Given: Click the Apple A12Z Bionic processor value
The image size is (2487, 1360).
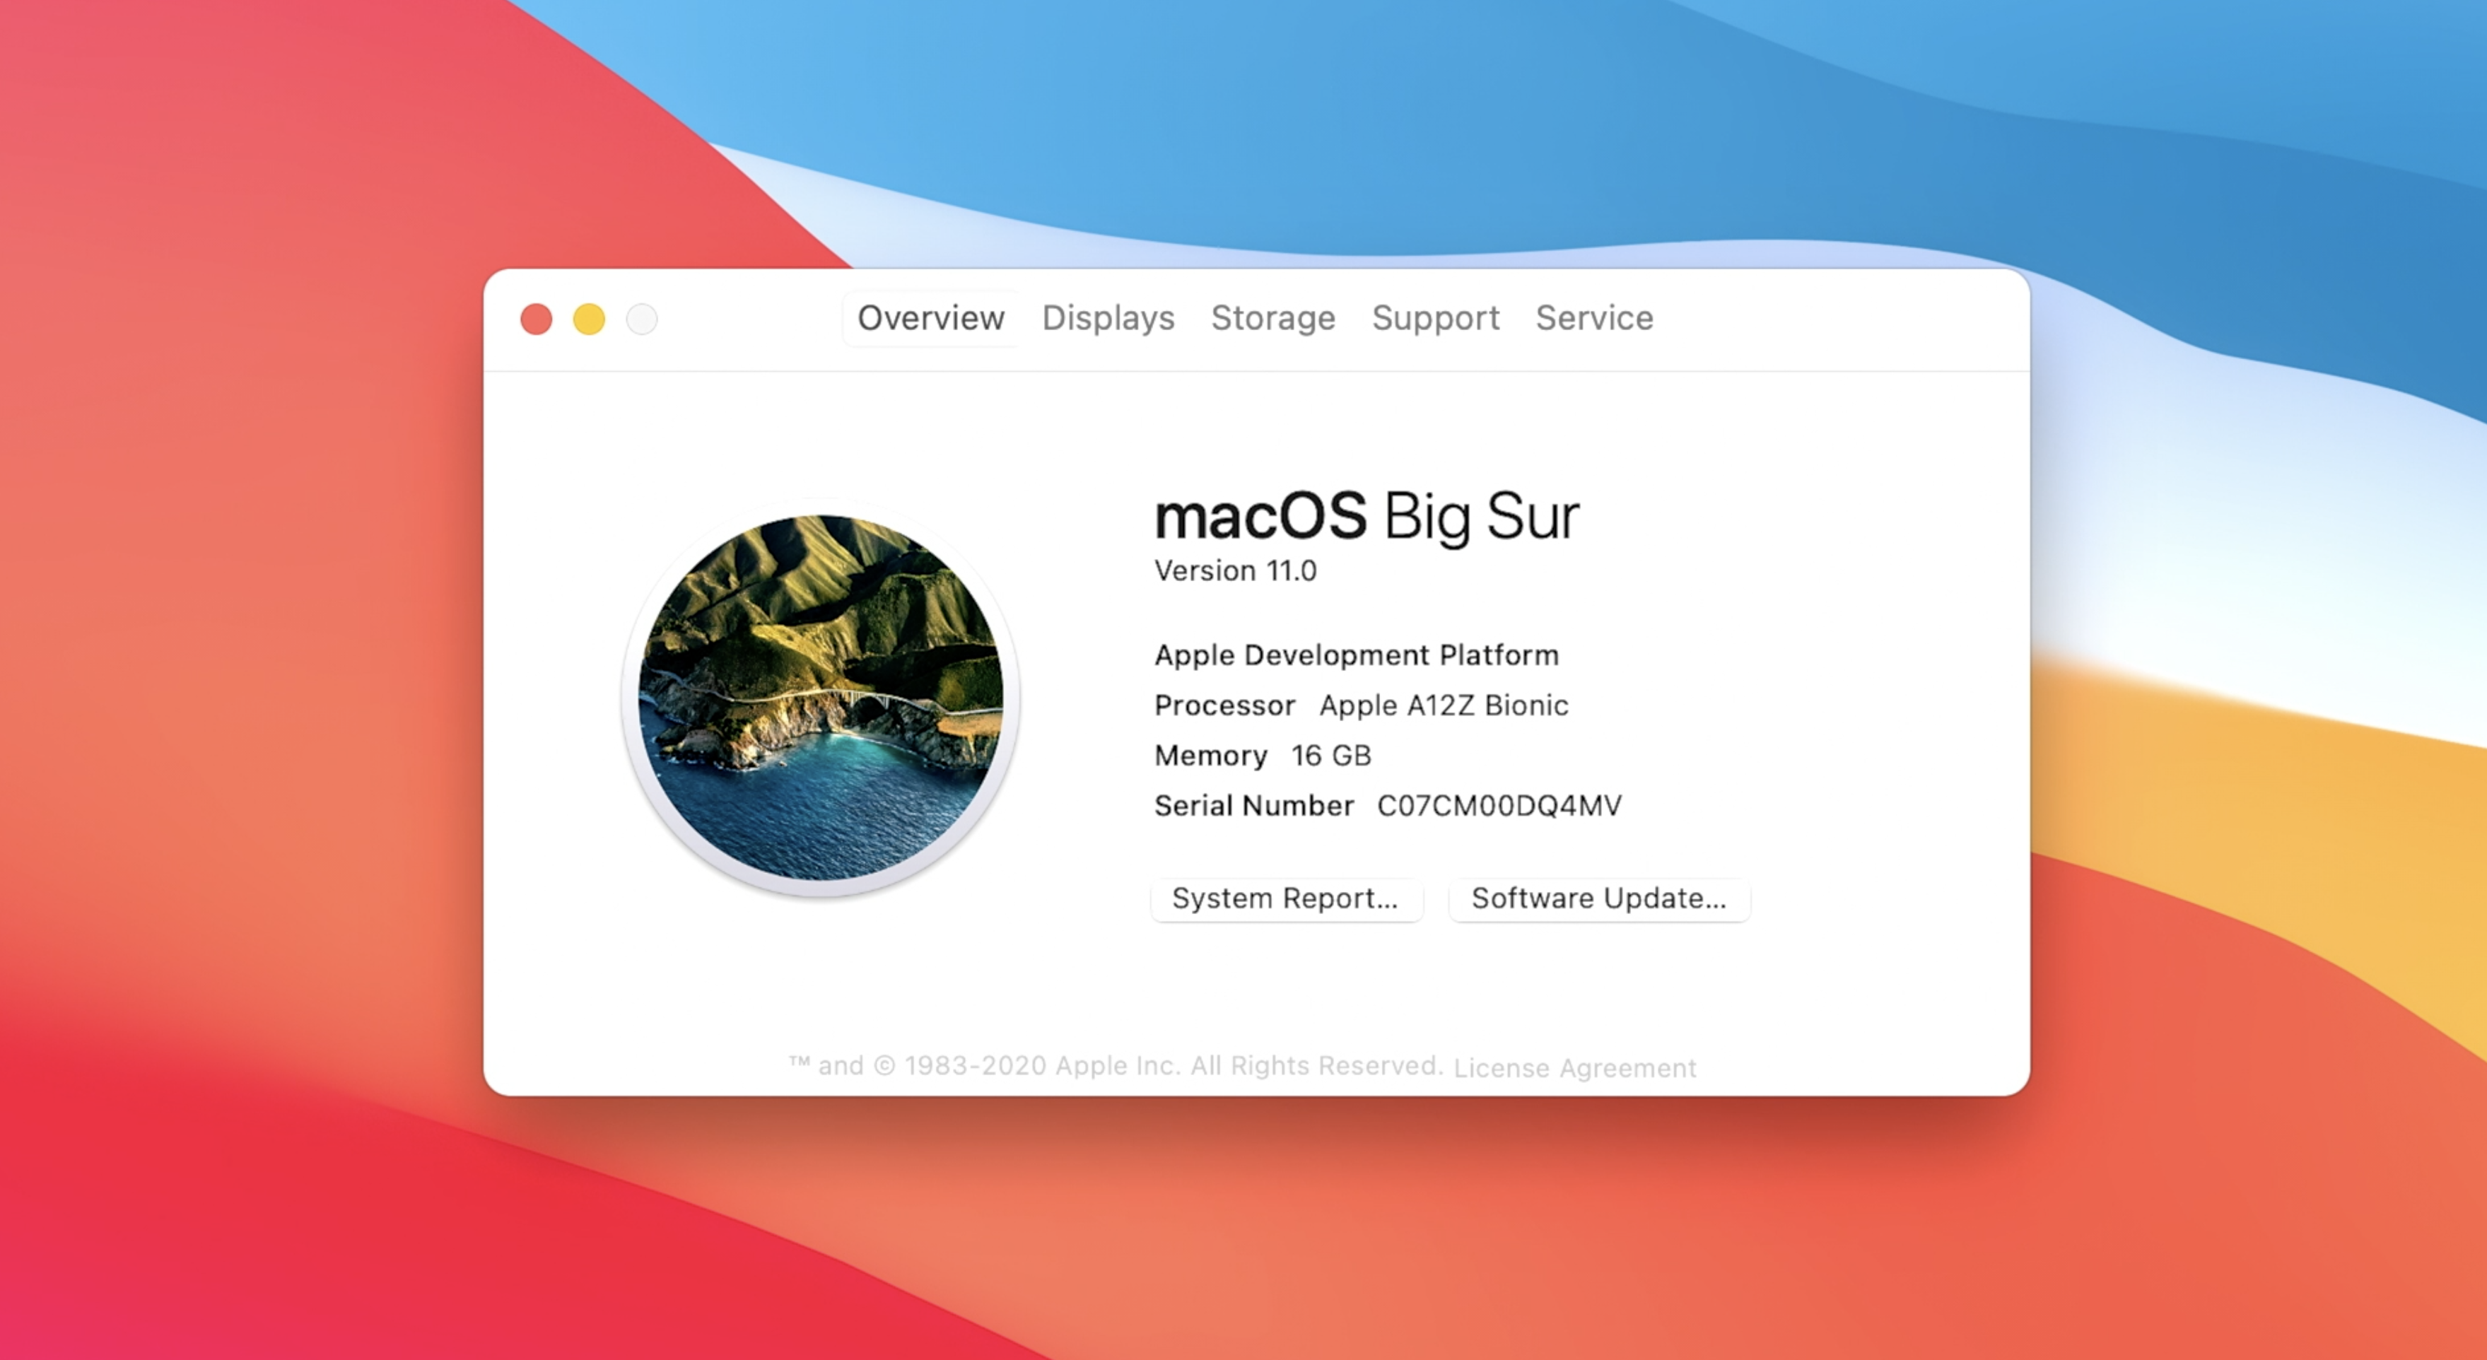Looking at the screenshot, I should click(1444, 705).
